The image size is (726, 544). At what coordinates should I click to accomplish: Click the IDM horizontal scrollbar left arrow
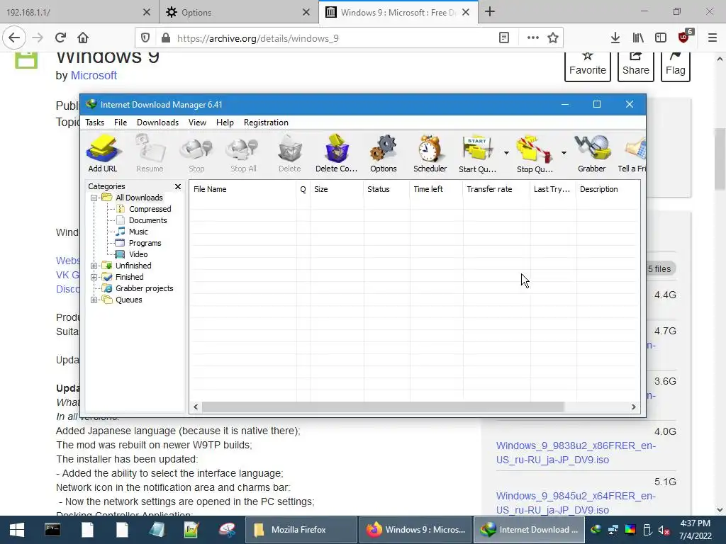[x=196, y=407]
